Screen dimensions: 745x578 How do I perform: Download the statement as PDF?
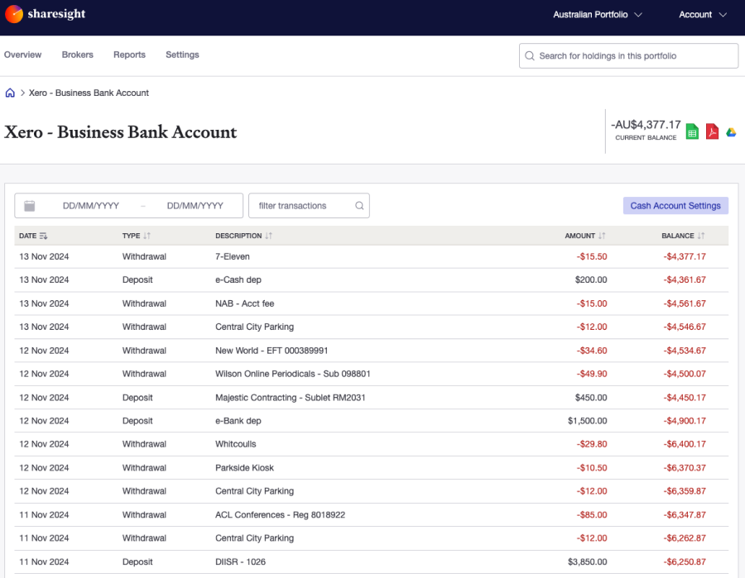click(x=711, y=131)
